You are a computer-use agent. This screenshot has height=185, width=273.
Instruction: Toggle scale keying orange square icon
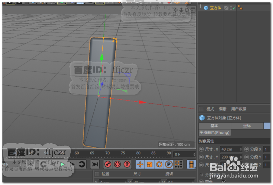coord(150,164)
